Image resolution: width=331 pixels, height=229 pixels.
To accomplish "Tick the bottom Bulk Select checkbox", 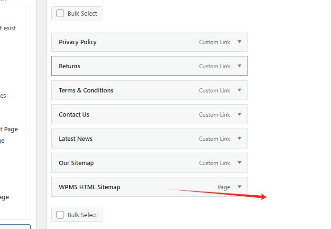I will [x=60, y=215].
